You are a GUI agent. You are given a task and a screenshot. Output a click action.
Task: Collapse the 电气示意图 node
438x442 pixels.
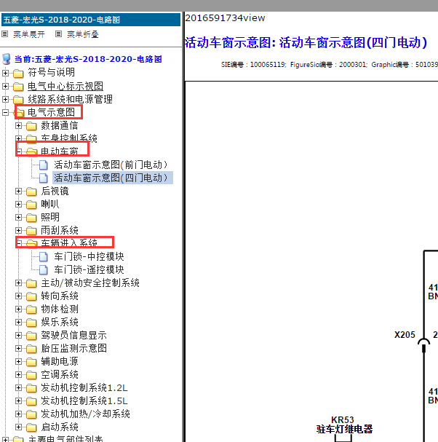coord(5,112)
